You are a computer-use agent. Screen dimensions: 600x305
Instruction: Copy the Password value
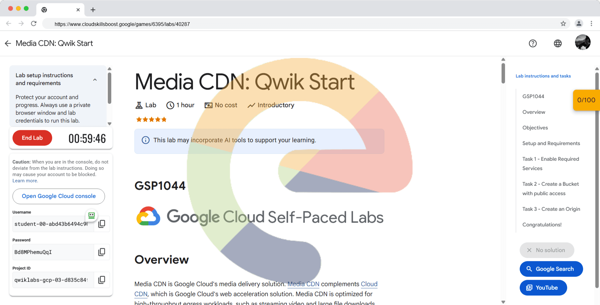(x=102, y=252)
